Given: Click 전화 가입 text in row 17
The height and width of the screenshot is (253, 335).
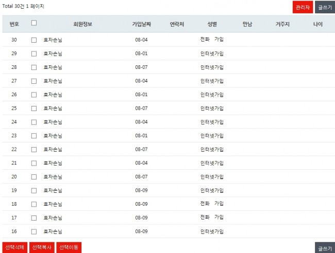Looking at the screenshot, I should [212, 217].
